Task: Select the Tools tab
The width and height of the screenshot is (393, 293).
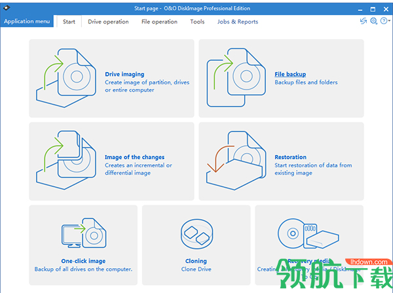Action: tap(197, 22)
